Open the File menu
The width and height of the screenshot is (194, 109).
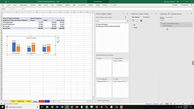pos(3,5)
